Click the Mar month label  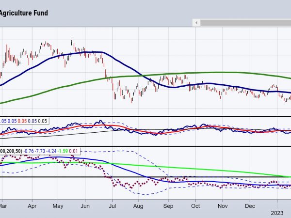pos(3,206)
